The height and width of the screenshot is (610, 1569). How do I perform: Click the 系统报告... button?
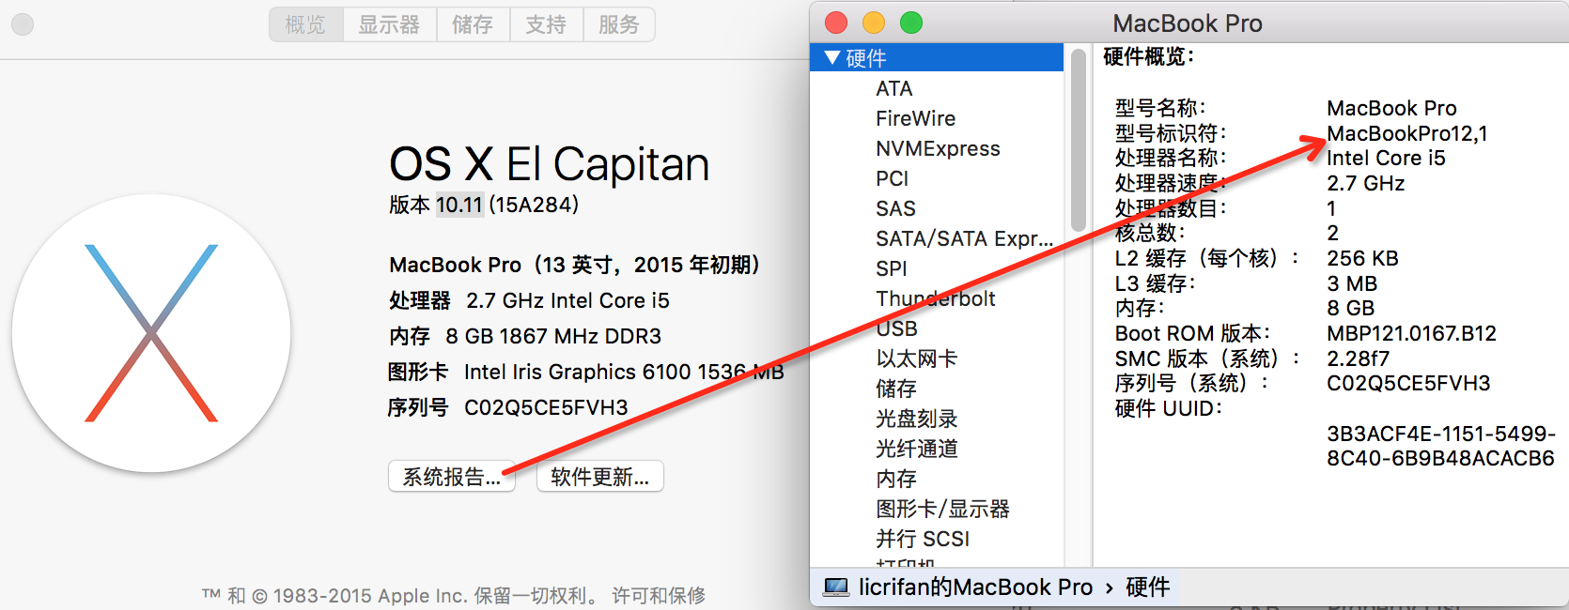pos(451,477)
